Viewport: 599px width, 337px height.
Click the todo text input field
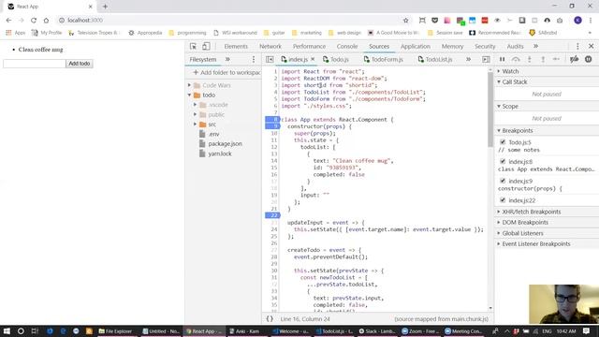point(35,64)
